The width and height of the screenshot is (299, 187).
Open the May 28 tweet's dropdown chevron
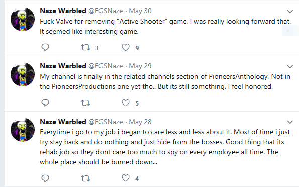tap(290, 122)
